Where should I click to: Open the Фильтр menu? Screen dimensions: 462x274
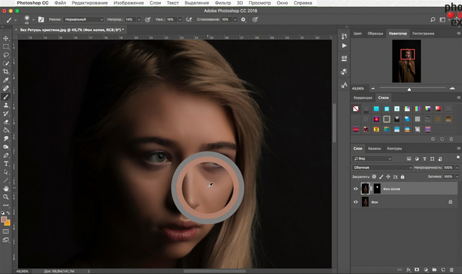click(223, 3)
